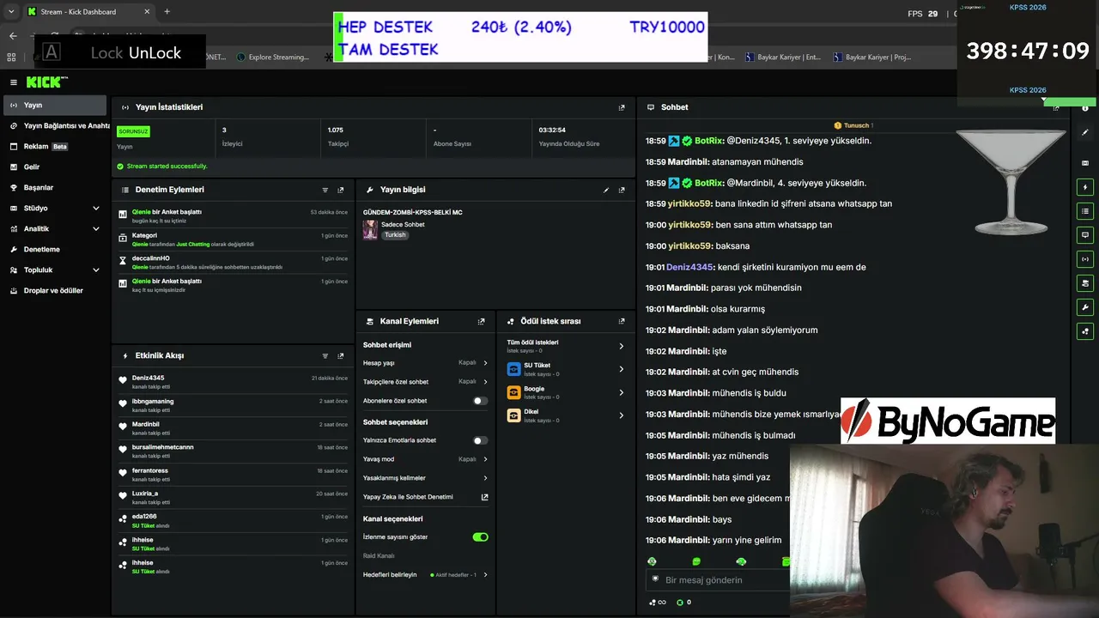Open Yasaklanmış kelimeler chevron
Viewport: 1099px width, 618px height.
pyautogui.click(x=485, y=478)
